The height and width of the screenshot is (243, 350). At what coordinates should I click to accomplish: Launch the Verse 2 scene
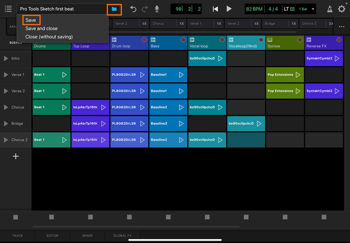click(6, 91)
